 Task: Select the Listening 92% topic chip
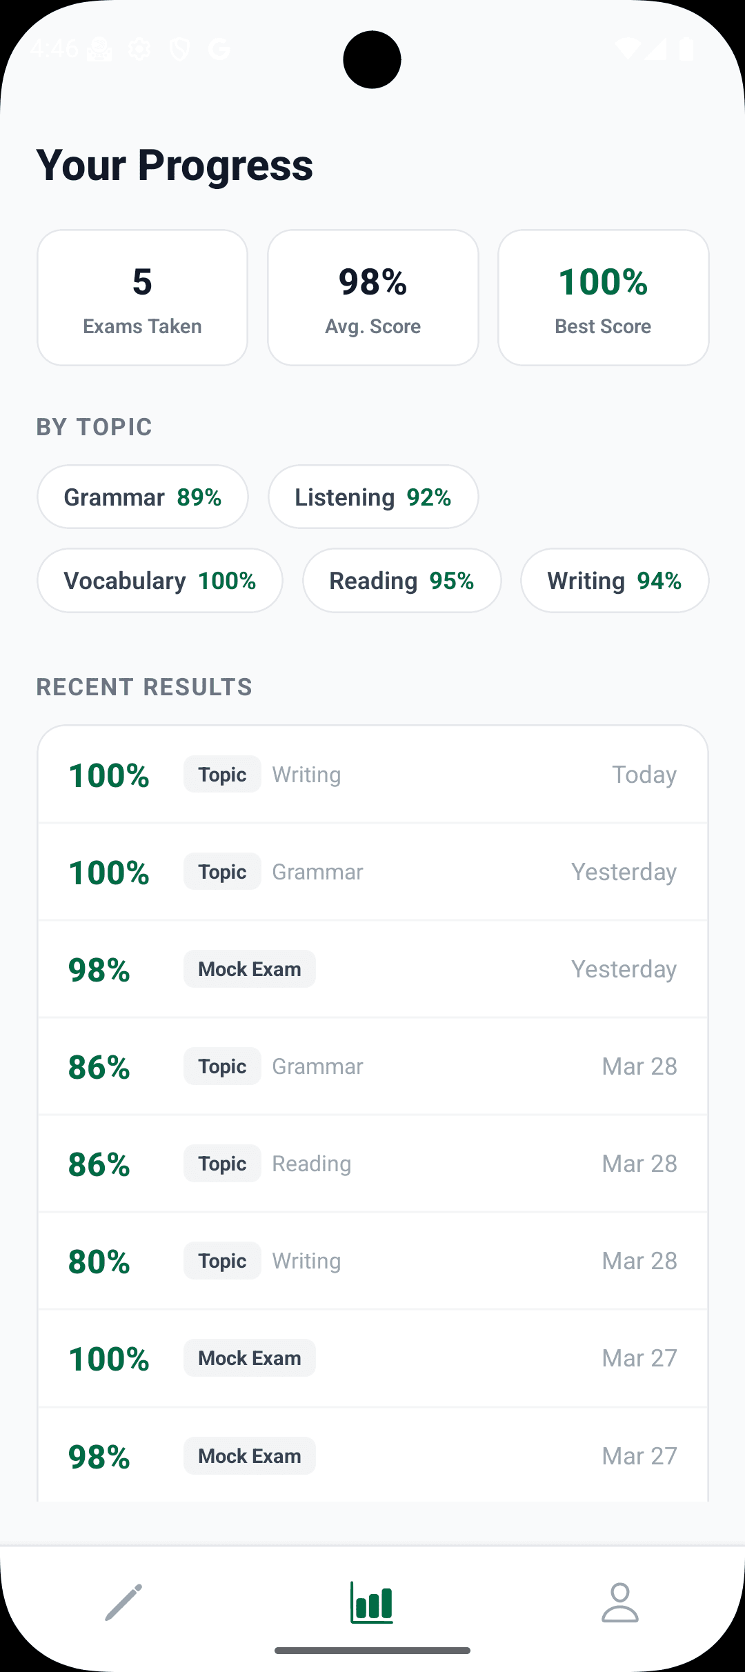(x=372, y=497)
